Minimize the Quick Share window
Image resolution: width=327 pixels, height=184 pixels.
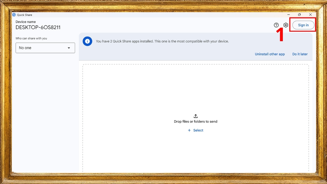pyautogui.click(x=288, y=15)
